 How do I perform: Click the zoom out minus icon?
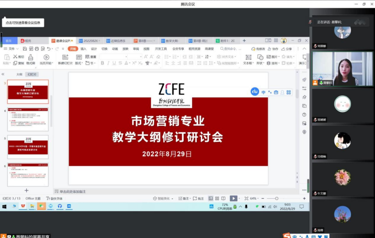[263, 199]
